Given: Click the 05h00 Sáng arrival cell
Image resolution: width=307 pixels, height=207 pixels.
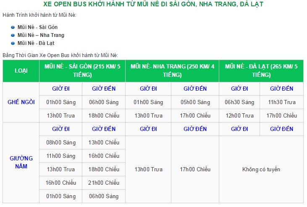Looking at the screenshot, I should [195, 102].
